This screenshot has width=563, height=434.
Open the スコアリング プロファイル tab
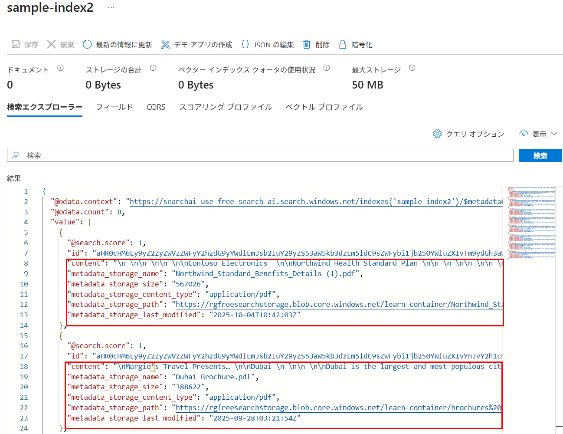[x=226, y=107]
